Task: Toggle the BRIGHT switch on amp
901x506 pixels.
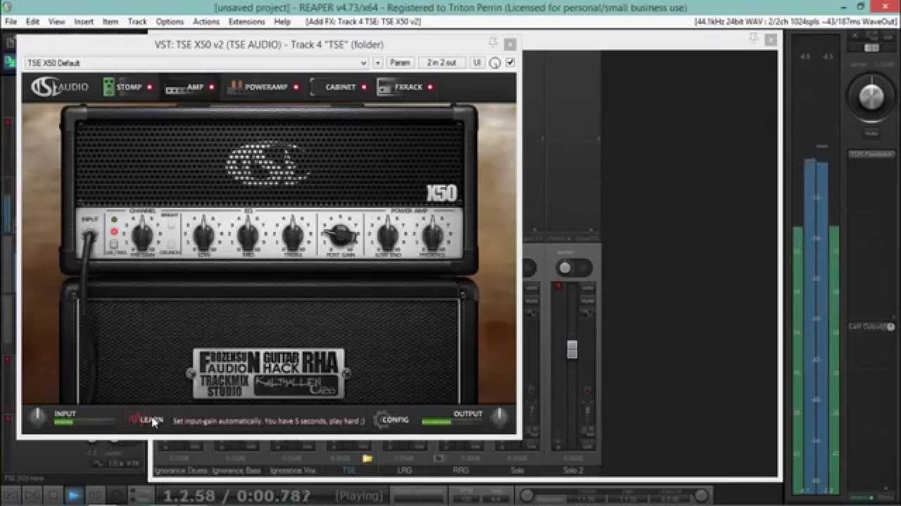Action: pos(171,226)
